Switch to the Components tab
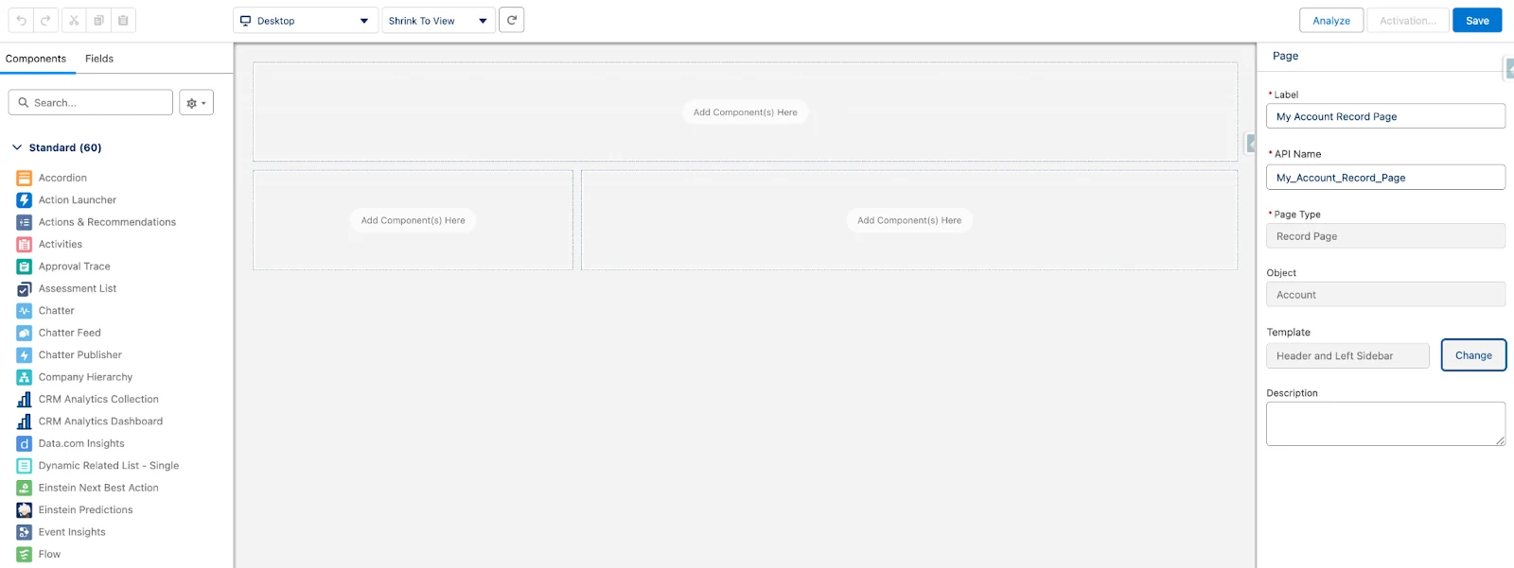This screenshot has width=1514, height=568. [x=36, y=59]
